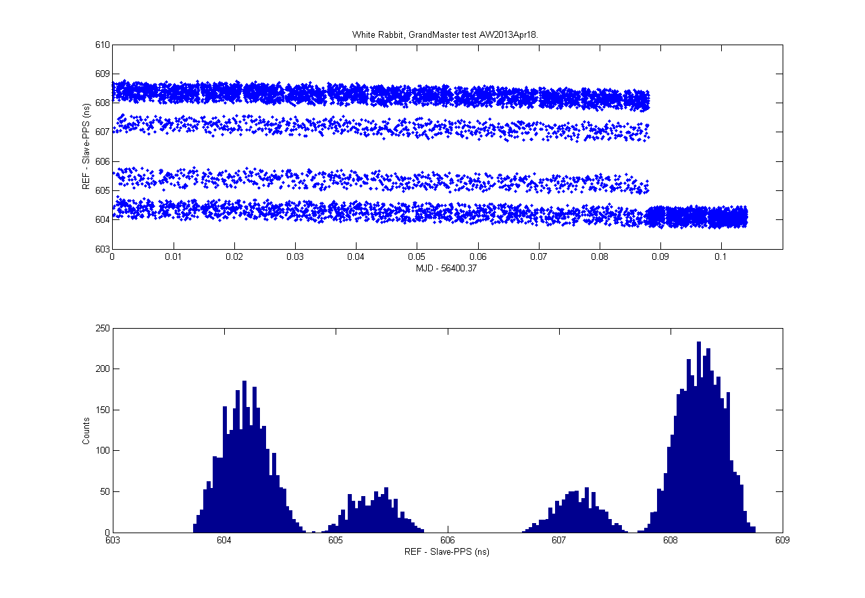865x598 pixels.
Task: Select the "0.03" tick label
Action: (x=295, y=257)
